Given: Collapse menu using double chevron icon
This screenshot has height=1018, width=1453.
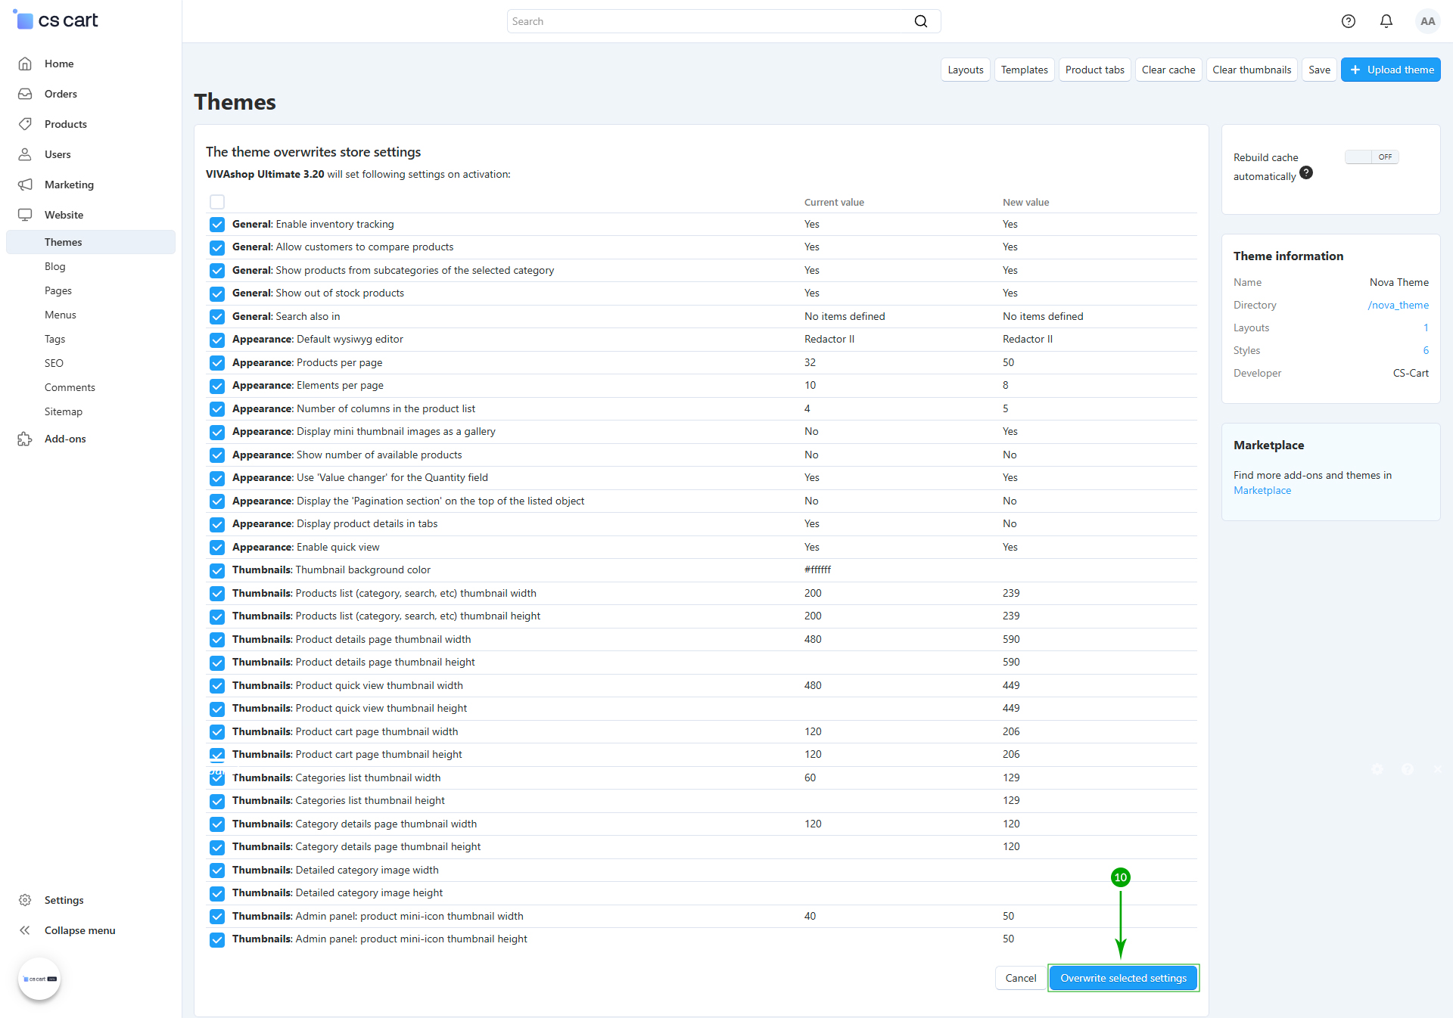Looking at the screenshot, I should click(25, 930).
